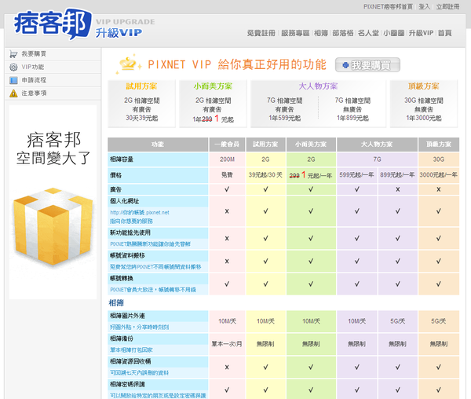This screenshot has height=399, width=471.
Task: Click the 免費 price cell
Action: click(227, 175)
